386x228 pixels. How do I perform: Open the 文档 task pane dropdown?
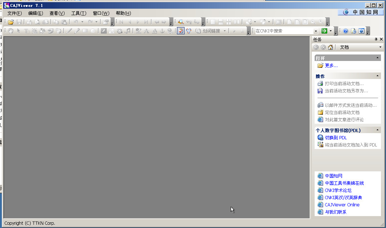coord(380,47)
